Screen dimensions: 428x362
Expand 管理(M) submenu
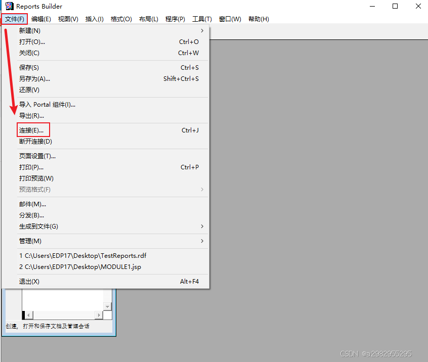(112, 241)
